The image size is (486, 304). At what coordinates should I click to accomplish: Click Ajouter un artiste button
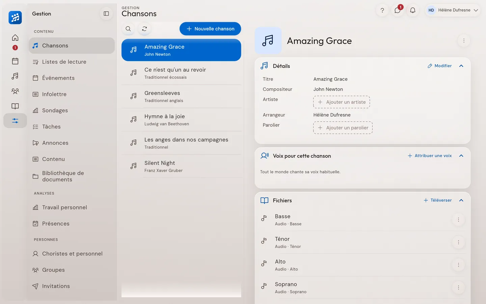click(x=342, y=102)
